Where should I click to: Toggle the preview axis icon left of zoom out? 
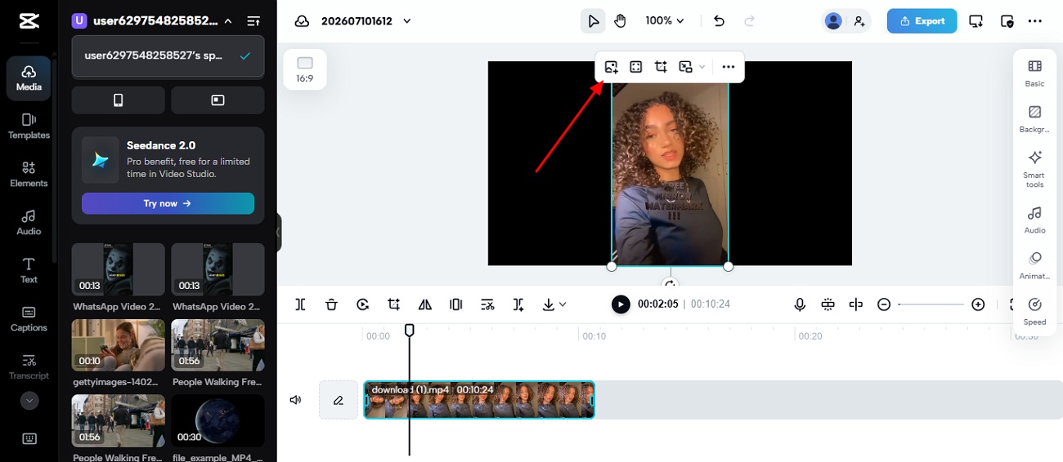coord(856,304)
